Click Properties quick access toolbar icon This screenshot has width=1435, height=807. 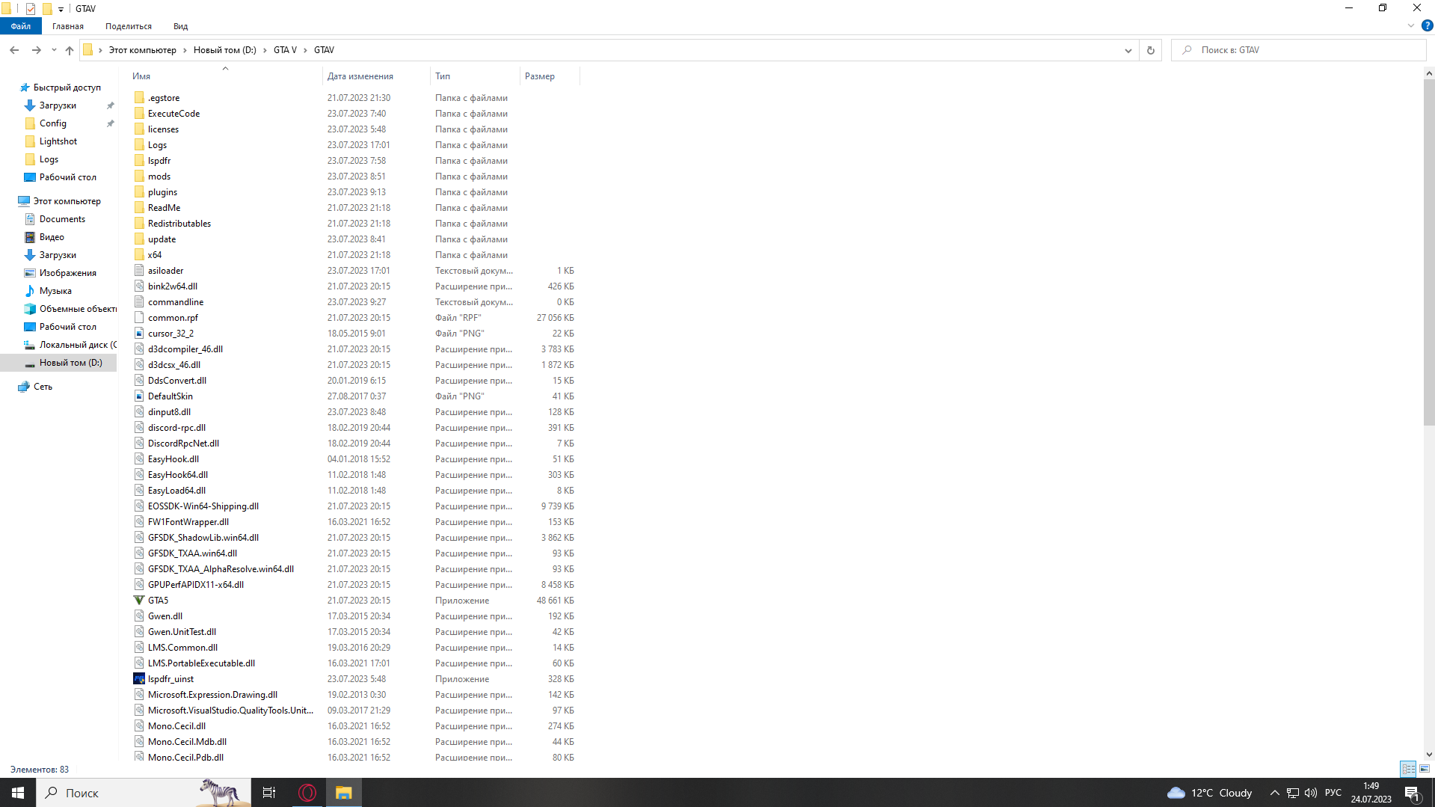click(x=31, y=9)
